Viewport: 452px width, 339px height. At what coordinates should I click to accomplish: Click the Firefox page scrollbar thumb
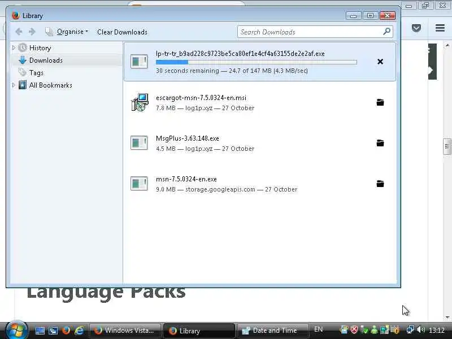[x=447, y=147]
